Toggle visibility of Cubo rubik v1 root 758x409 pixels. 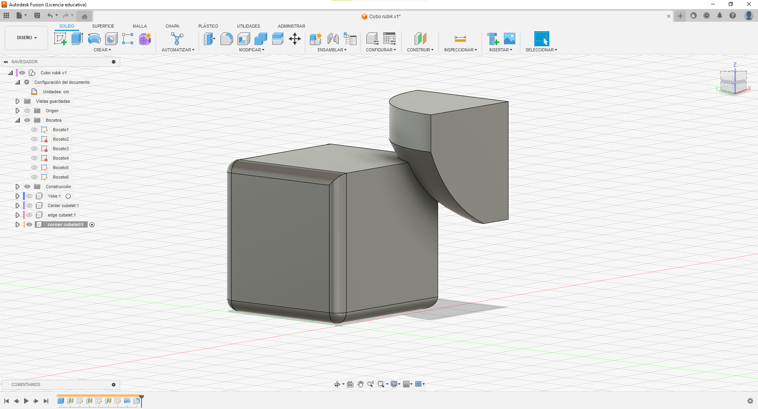[x=22, y=73]
